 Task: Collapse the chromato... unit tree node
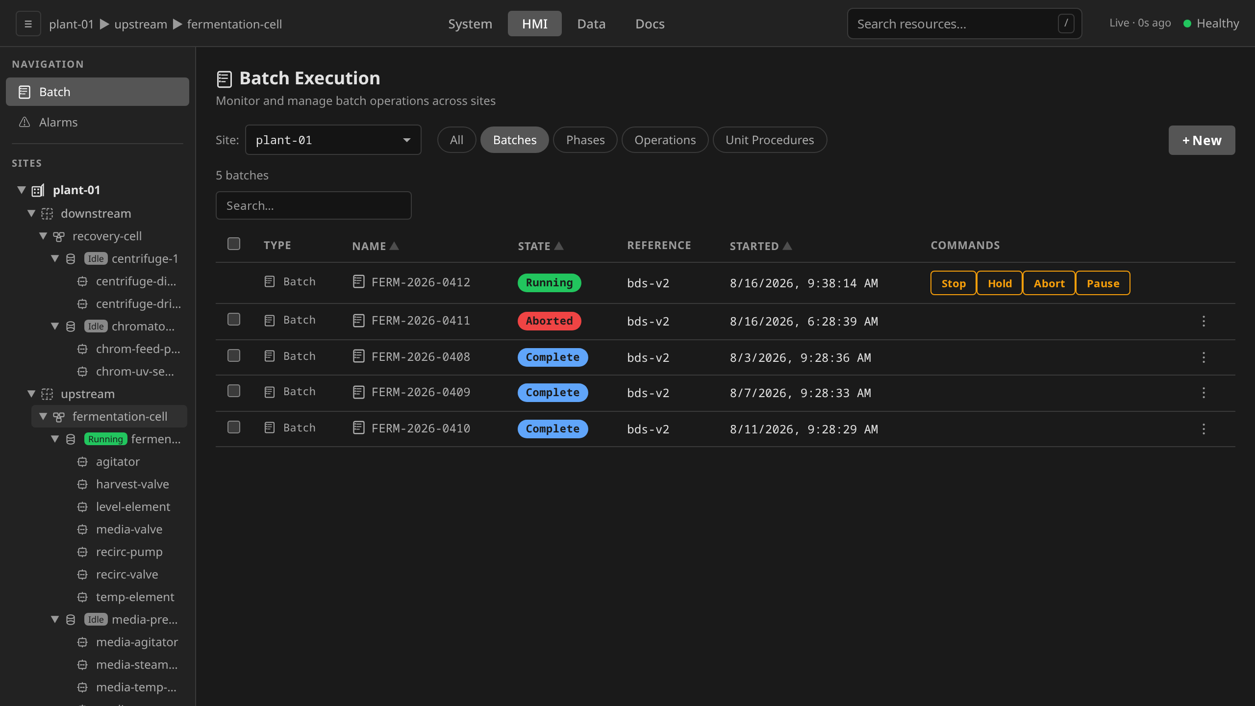[x=55, y=326]
